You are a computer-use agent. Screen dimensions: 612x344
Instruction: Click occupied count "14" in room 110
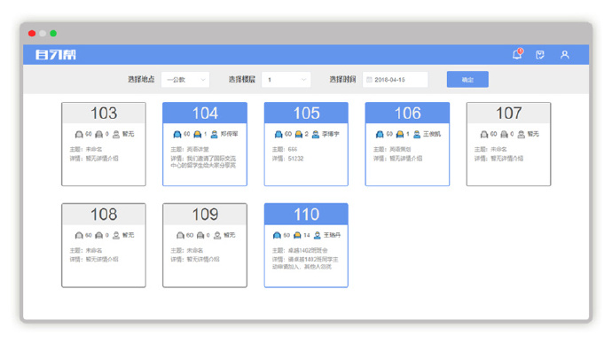[x=307, y=235]
